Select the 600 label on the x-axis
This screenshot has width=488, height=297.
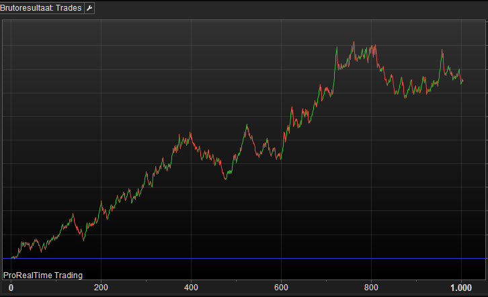point(281,288)
